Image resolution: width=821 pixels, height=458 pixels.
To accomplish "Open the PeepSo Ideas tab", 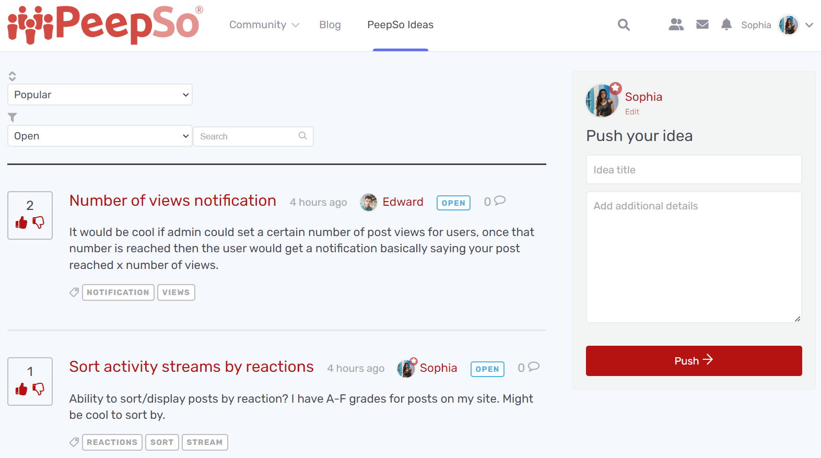I will click(400, 25).
